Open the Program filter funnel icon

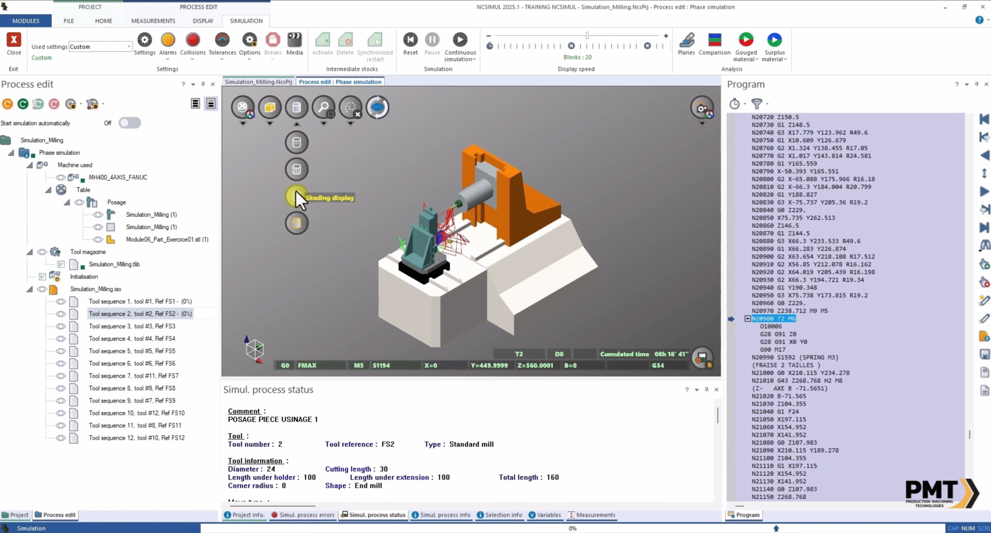[x=756, y=104]
